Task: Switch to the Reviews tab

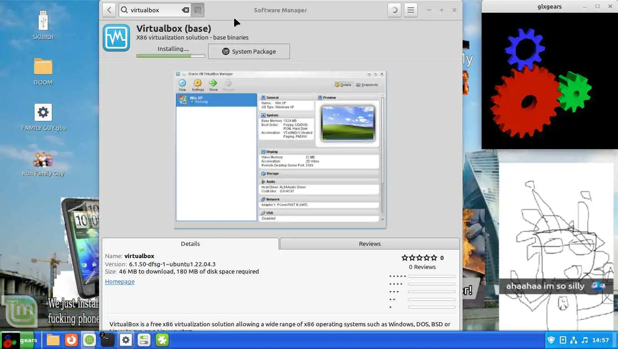Action: point(370,244)
